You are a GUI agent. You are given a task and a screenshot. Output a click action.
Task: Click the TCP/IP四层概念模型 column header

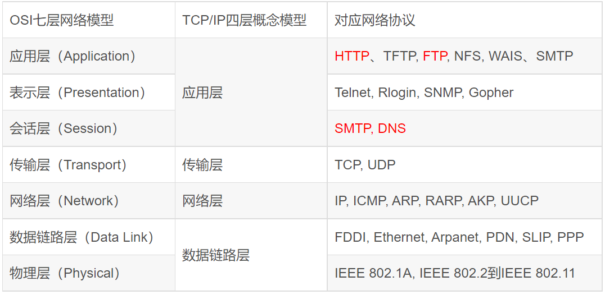(x=251, y=20)
